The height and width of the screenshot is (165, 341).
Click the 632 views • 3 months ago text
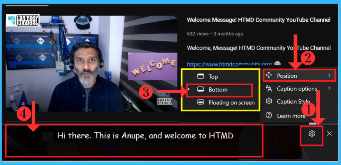(215, 34)
